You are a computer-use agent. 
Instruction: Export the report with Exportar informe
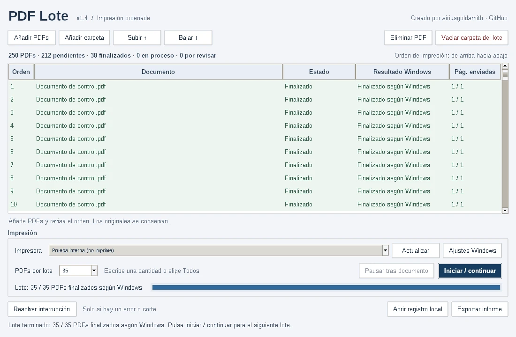(479, 309)
